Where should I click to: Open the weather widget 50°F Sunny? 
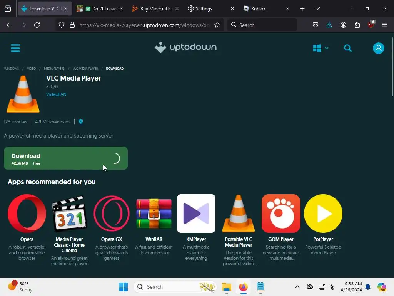tap(20, 287)
